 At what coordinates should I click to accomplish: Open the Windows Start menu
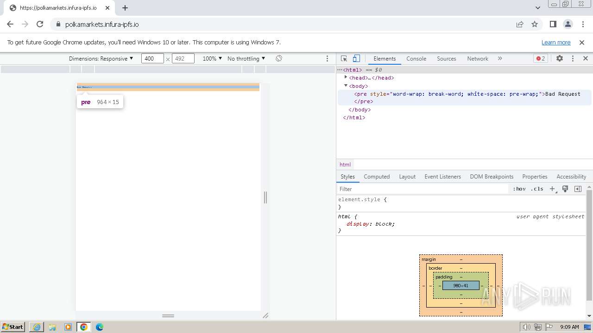coord(13,327)
